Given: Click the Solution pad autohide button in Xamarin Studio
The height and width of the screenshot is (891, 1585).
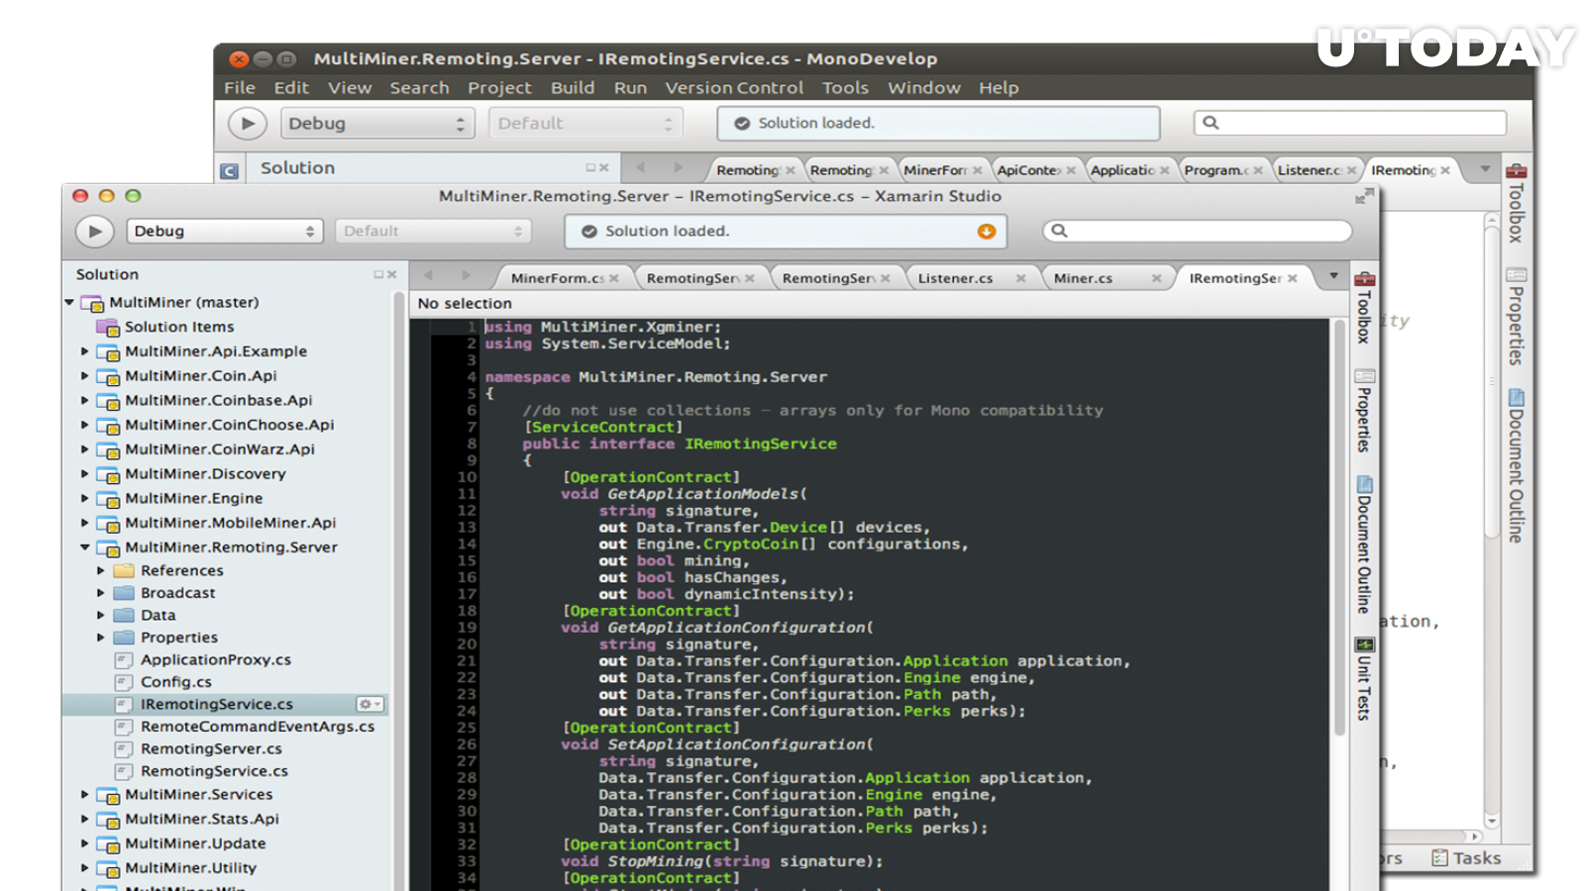Looking at the screenshot, I should coord(378,274).
